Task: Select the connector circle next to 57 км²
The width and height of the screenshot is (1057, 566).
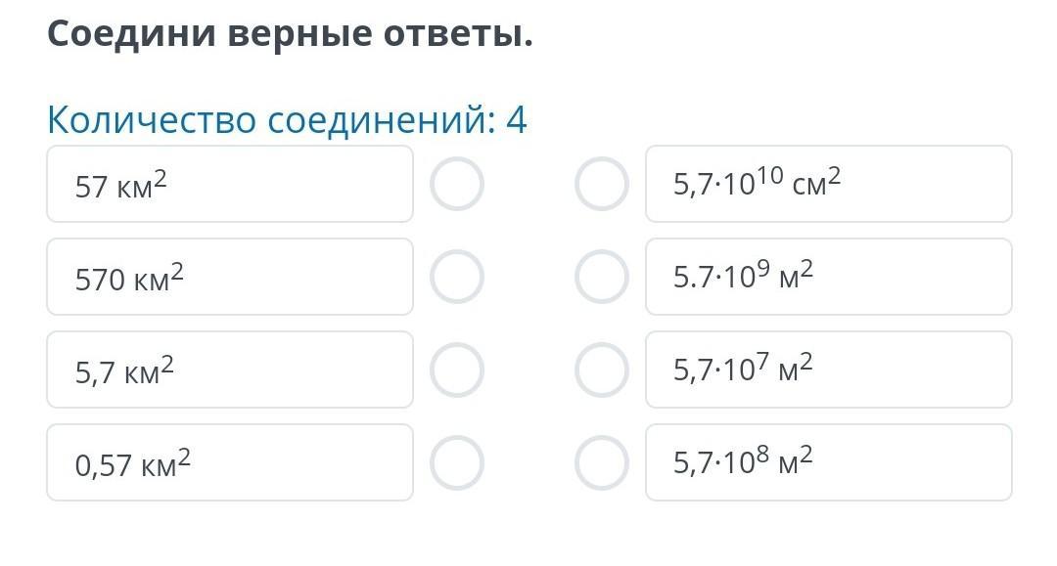Action: click(457, 184)
